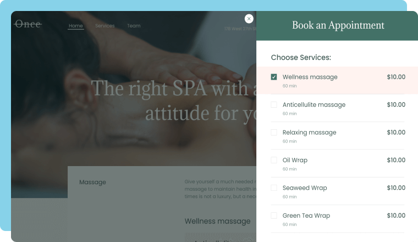Click the Book an Appointment header
This screenshot has width=418, height=242.
click(338, 25)
